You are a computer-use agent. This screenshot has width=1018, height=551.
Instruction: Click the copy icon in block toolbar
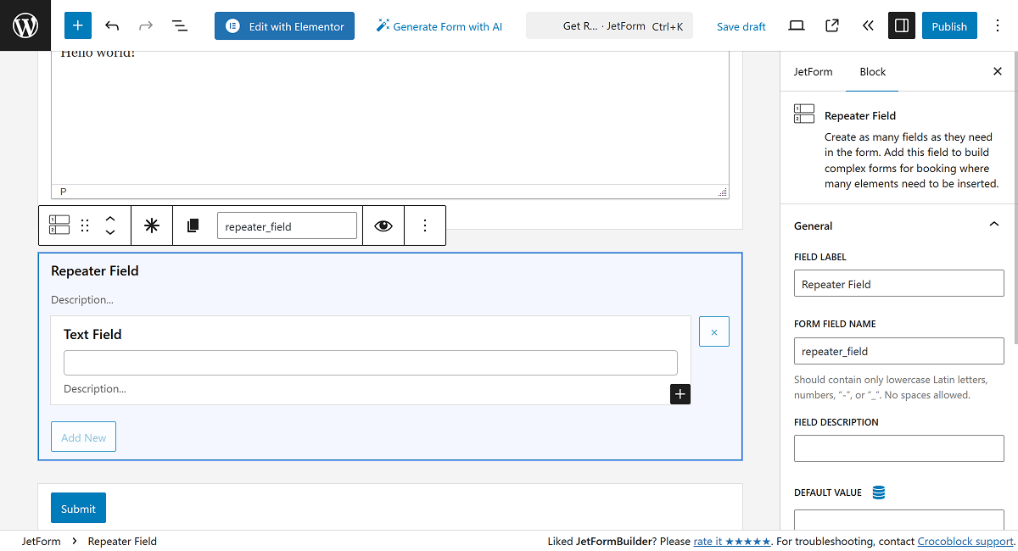pyautogui.click(x=193, y=225)
